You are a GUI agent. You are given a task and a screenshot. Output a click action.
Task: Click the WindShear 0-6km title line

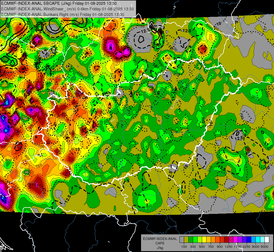pyautogui.click(x=67, y=9)
